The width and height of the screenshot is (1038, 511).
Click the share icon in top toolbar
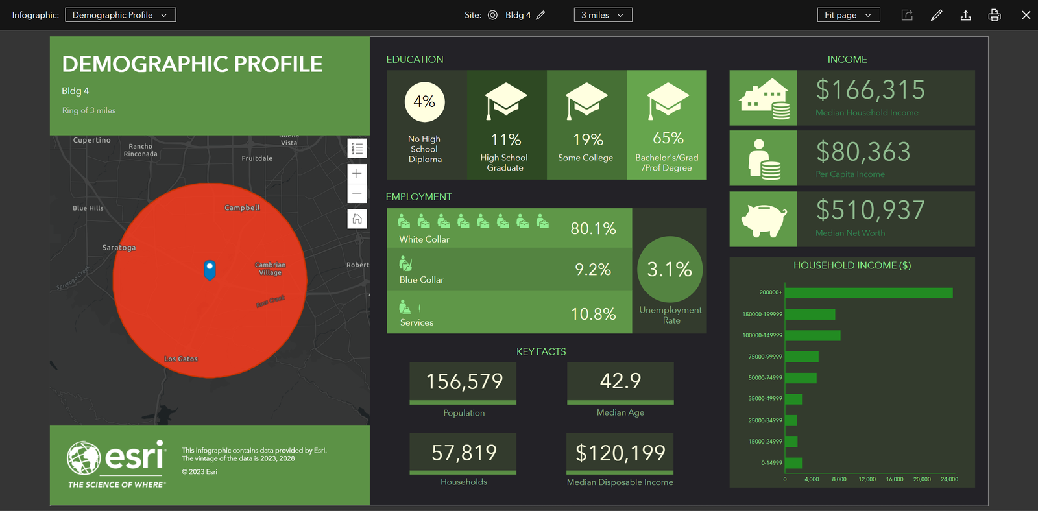(x=907, y=15)
